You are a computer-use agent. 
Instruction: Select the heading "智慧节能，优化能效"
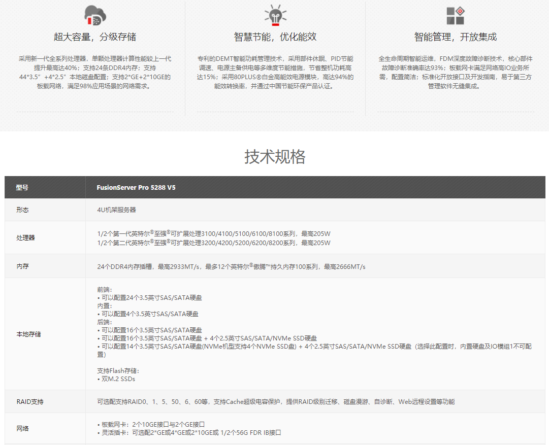[275, 37]
